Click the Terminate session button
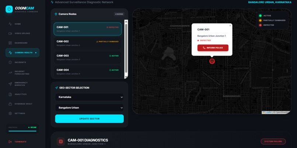The image size is (297, 148). 18,142
